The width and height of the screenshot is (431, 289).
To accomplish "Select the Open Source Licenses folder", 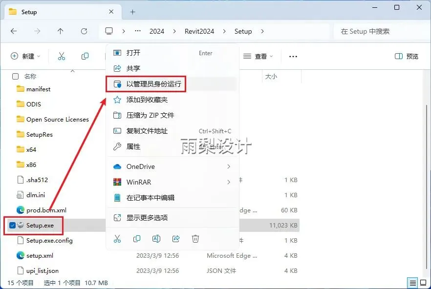I will [x=58, y=119].
